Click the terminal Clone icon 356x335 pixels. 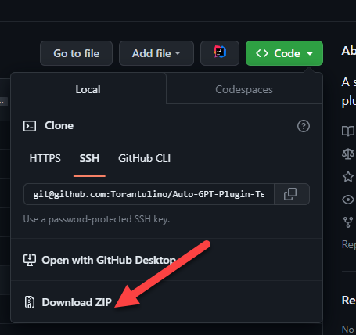30,126
